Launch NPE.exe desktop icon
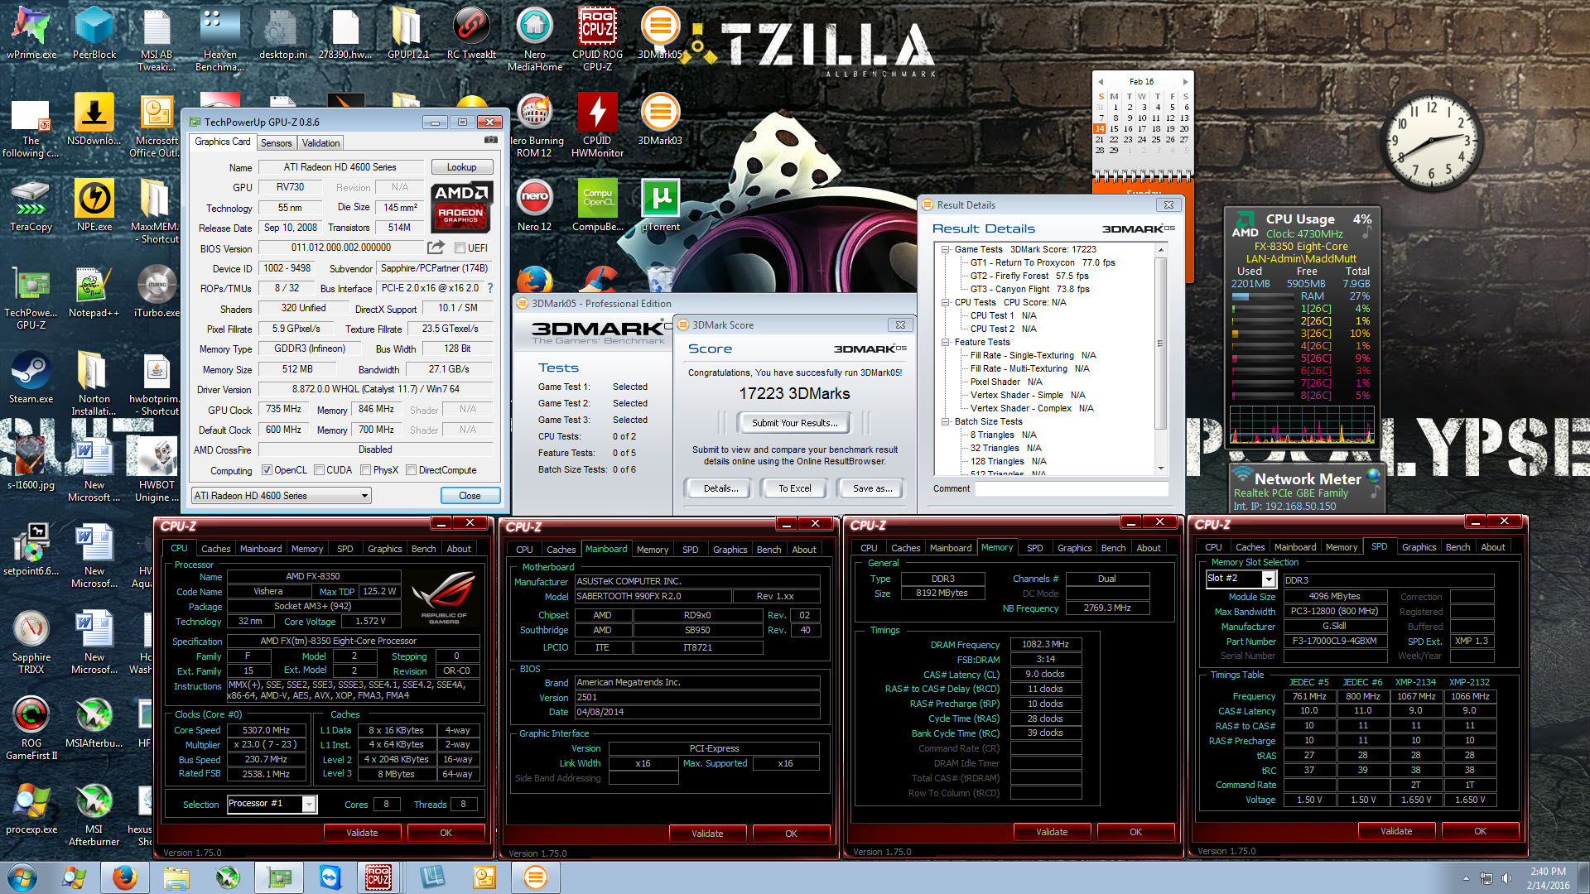The image size is (1590, 894). pyautogui.click(x=94, y=205)
